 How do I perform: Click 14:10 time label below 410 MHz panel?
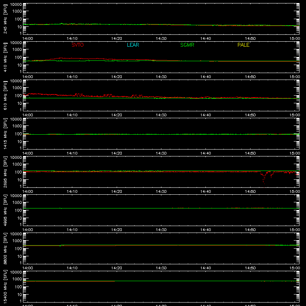click(72, 77)
